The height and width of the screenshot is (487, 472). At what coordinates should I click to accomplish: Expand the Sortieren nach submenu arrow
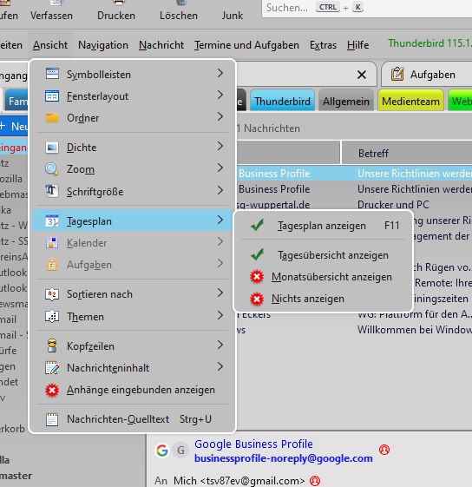(220, 293)
